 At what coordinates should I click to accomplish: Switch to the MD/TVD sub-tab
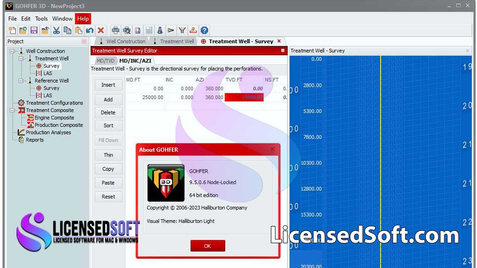click(105, 61)
